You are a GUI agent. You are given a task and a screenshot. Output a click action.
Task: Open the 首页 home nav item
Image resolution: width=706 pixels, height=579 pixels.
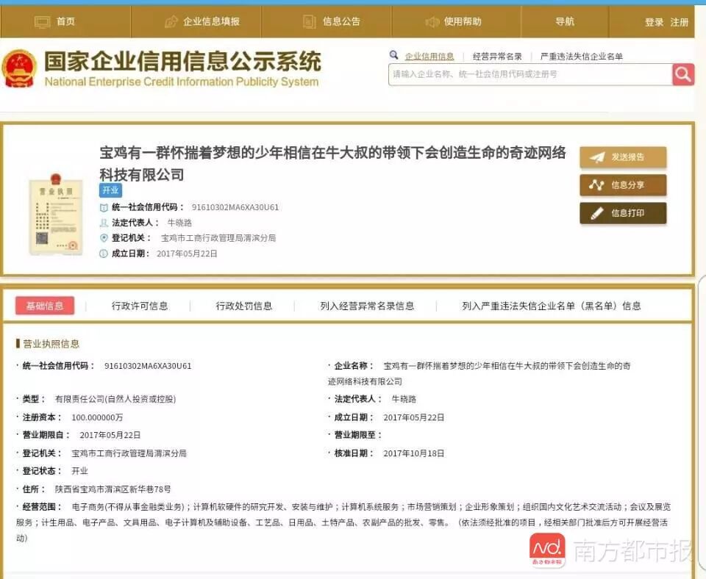[65, 21]
